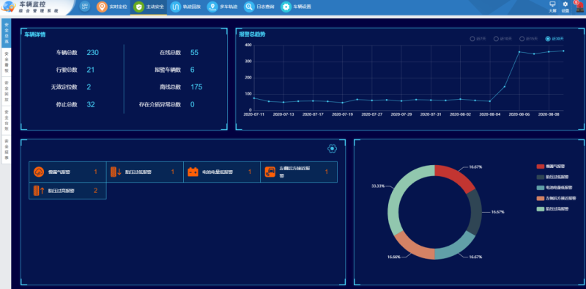Image resolution: width=586 pixels, height=289 pixels.
Task: Open the 轨迹回放 track playback icon
Action: click(x=175, y=7)
